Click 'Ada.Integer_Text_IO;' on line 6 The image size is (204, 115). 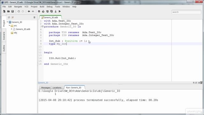pyautogui.click(x=98, y=35)
